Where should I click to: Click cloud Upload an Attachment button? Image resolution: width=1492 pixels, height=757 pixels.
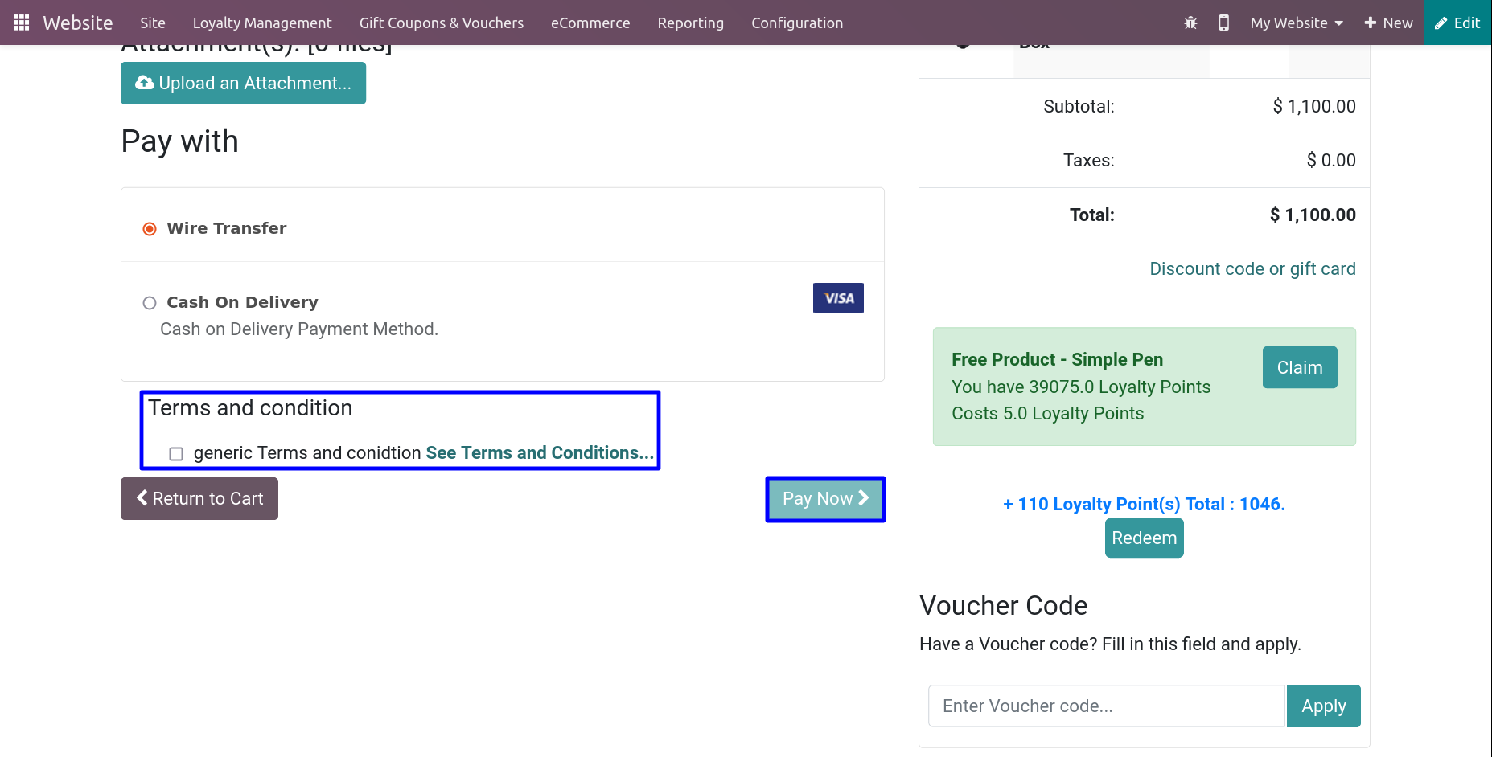[243, 83]
